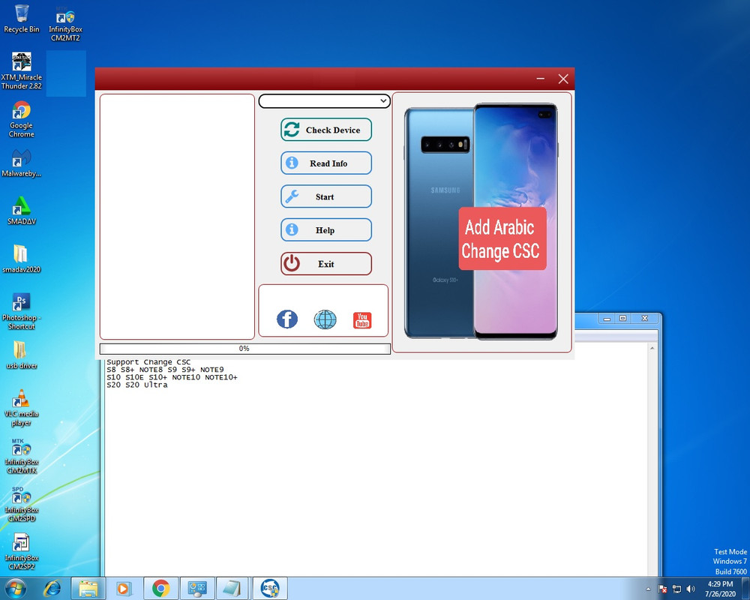
Task: Switch to Notepad in the taskbar
Action: [x=233, y=588]
